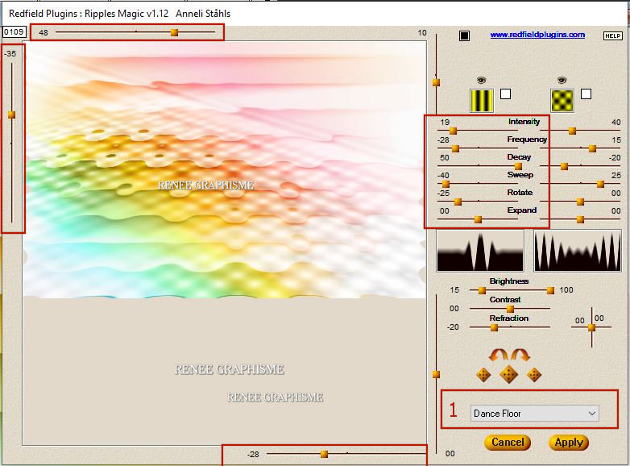Visit www.redfieldplugins.com link
Screen dimensions: 630x466
(x=537, y=35)
